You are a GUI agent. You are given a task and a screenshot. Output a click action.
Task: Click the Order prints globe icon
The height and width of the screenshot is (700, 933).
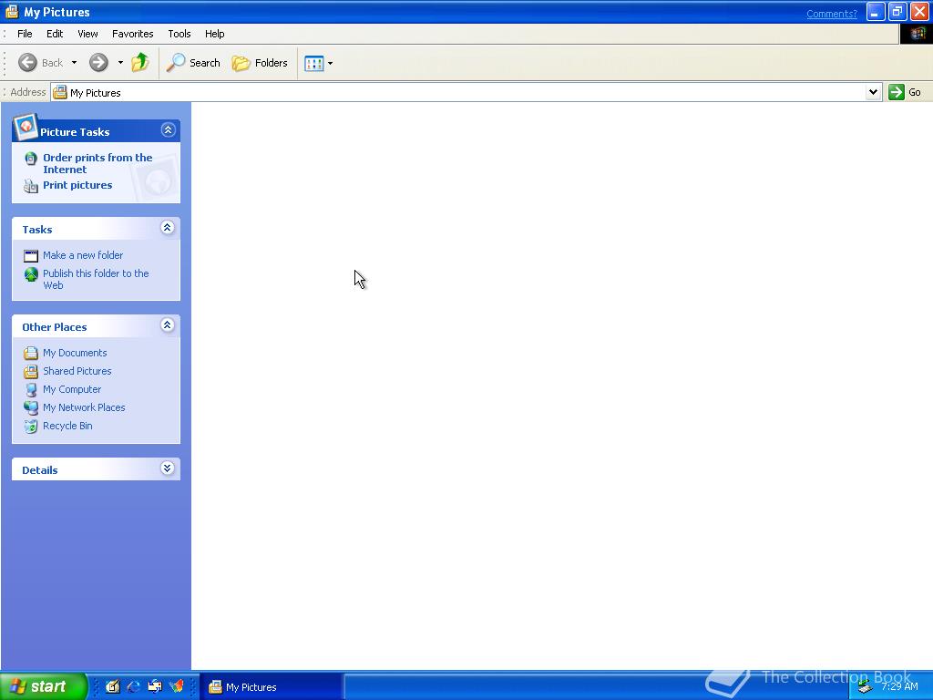[x=31, y=159]
